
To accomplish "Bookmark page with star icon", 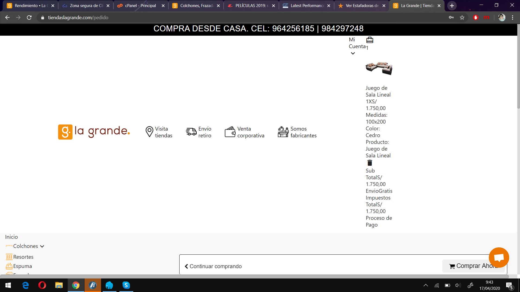I will point(462,18).
